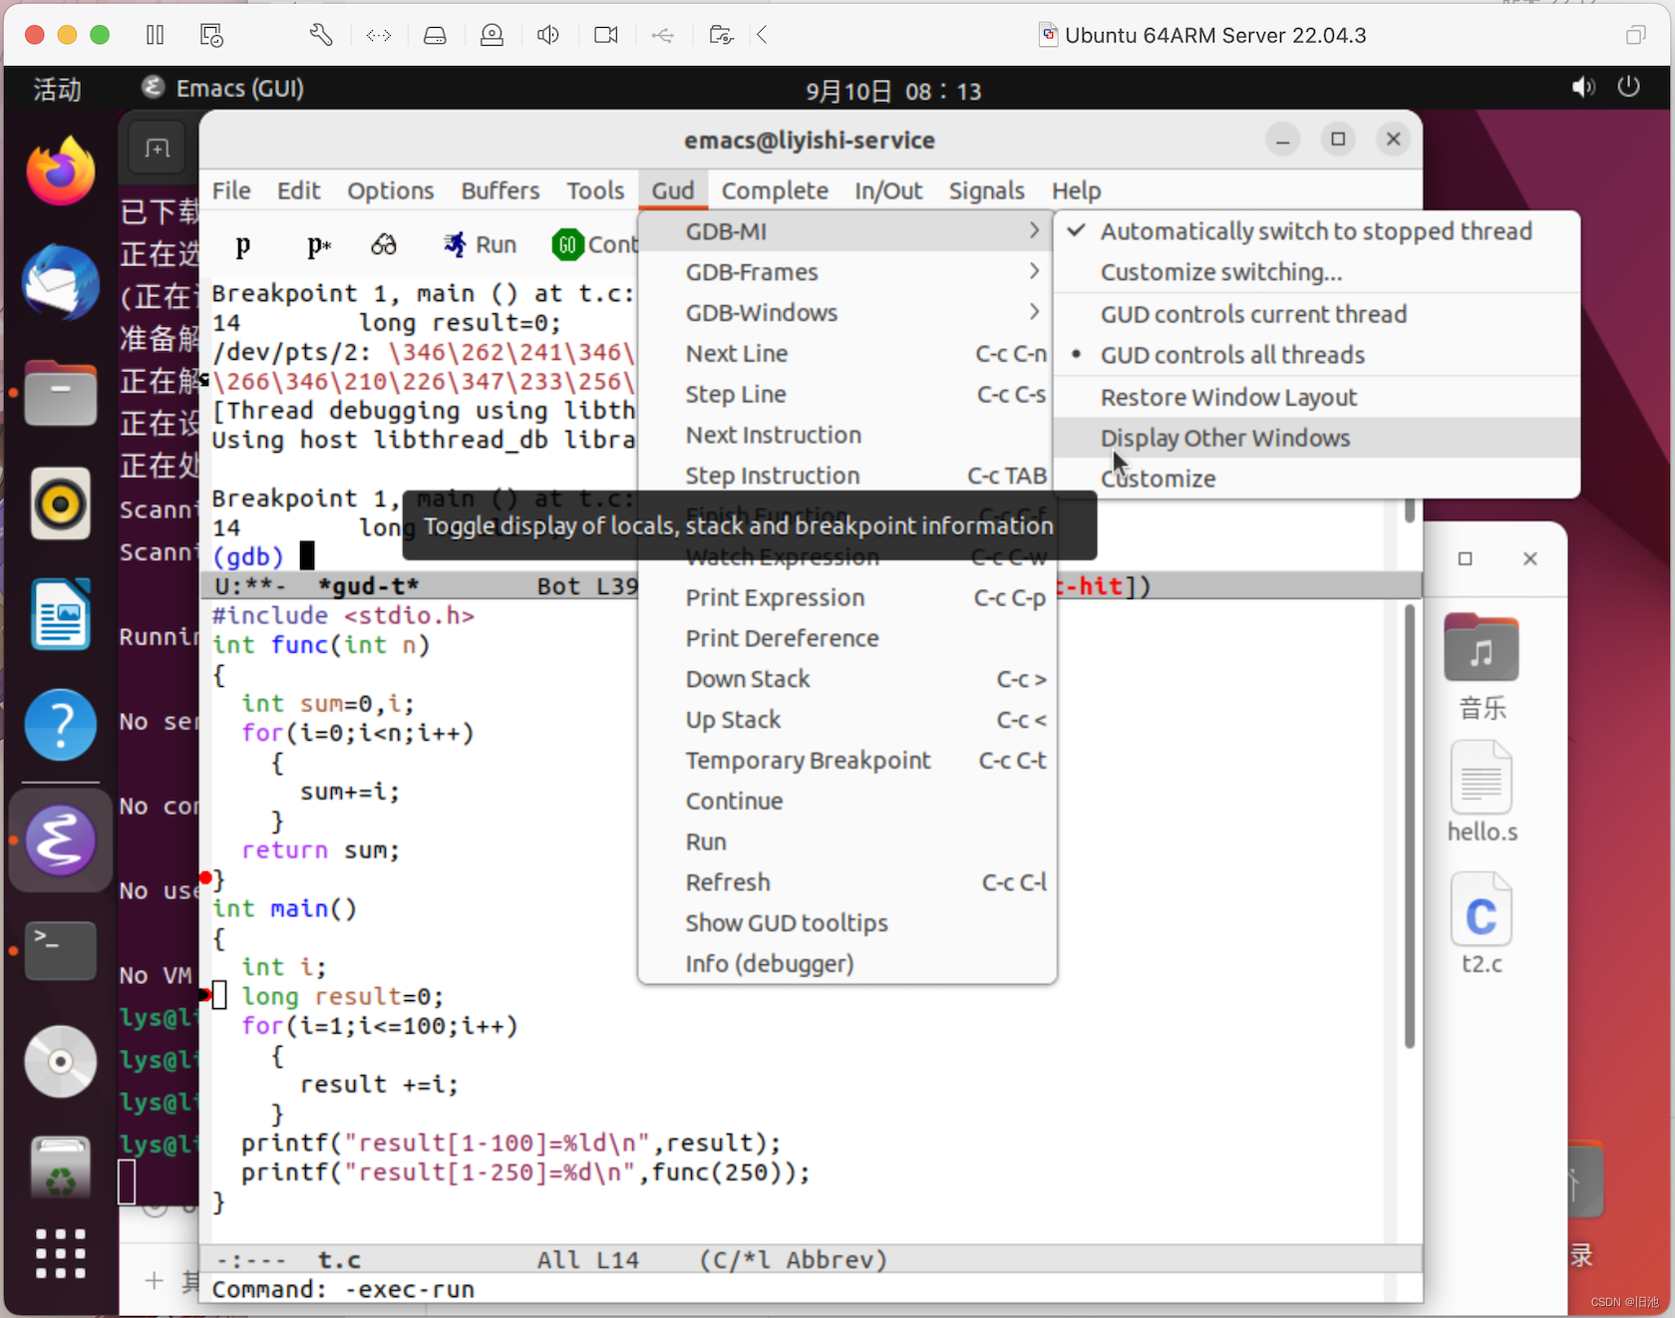Screen dimensions: 1675x1318
Task: Click the watch expression glasses icon
Action: [x=384, y=244]
